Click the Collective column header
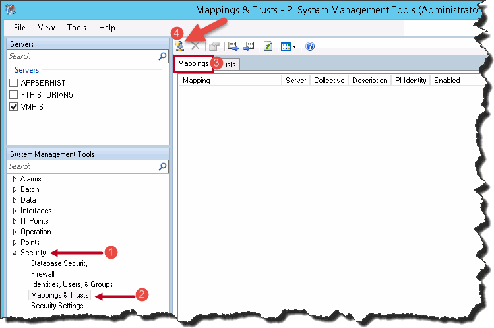The image size is (494, 328). 329,81
